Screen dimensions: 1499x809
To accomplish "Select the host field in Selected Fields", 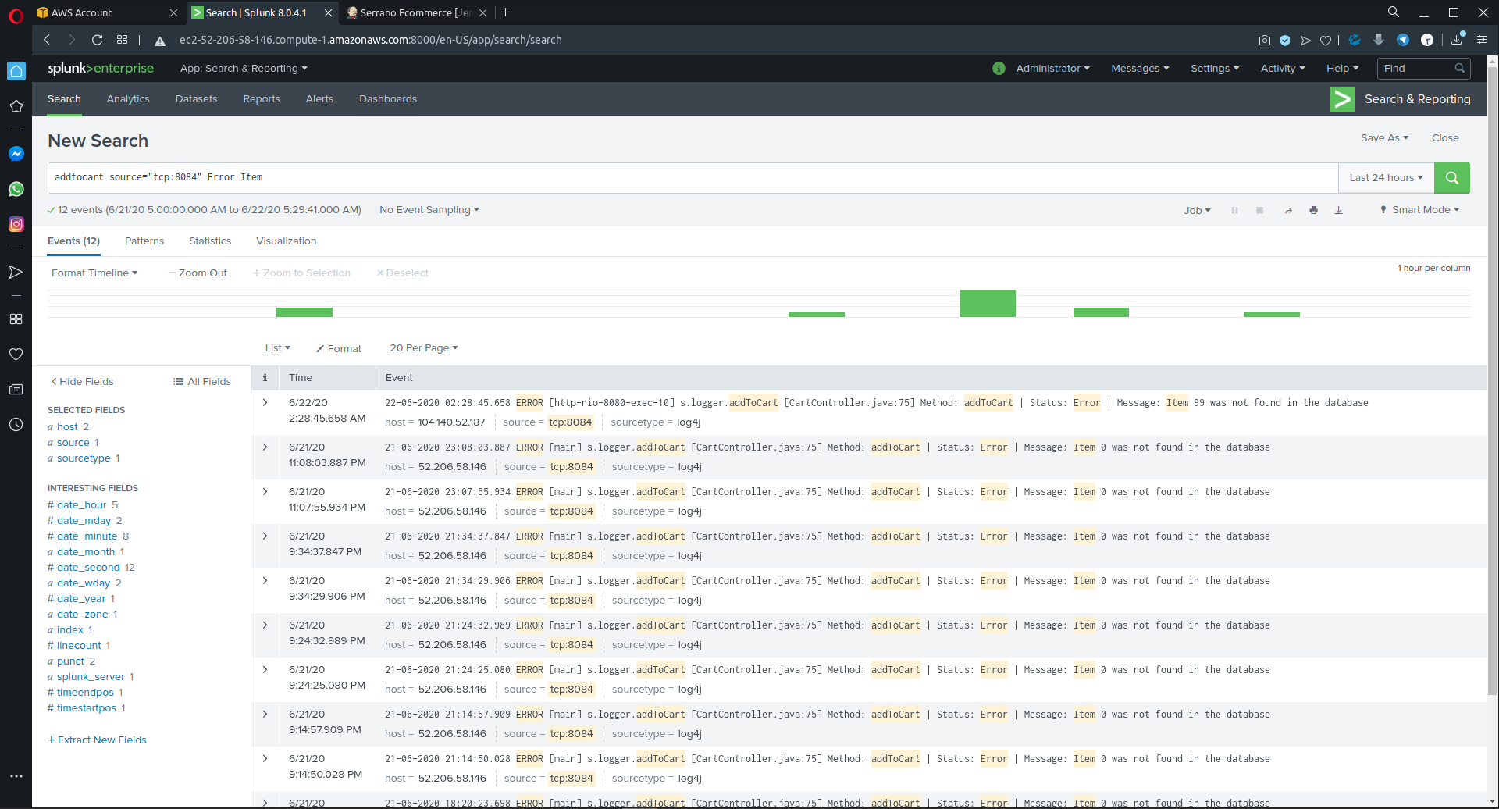I will 67,427.
